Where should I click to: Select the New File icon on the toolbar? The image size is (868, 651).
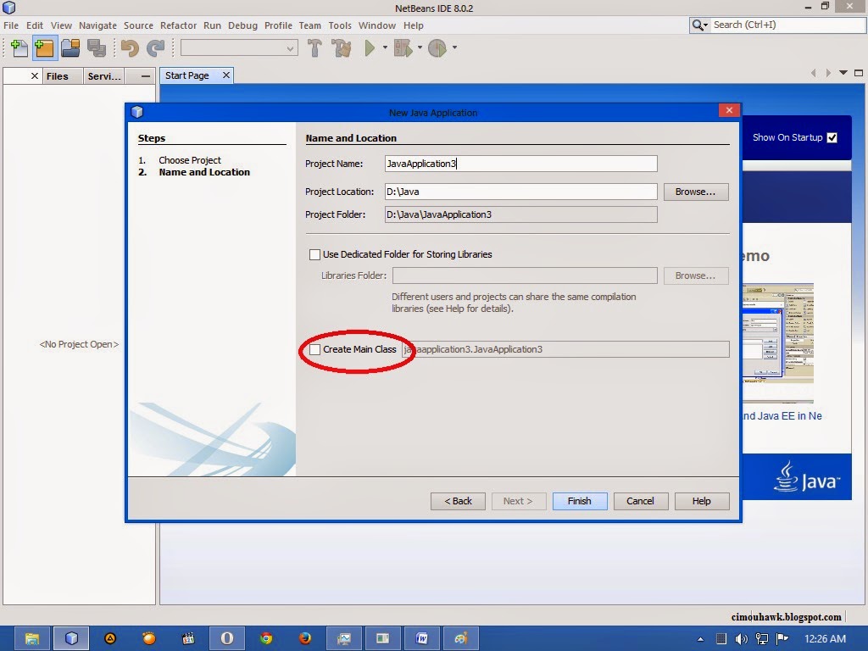click(19, 48)
